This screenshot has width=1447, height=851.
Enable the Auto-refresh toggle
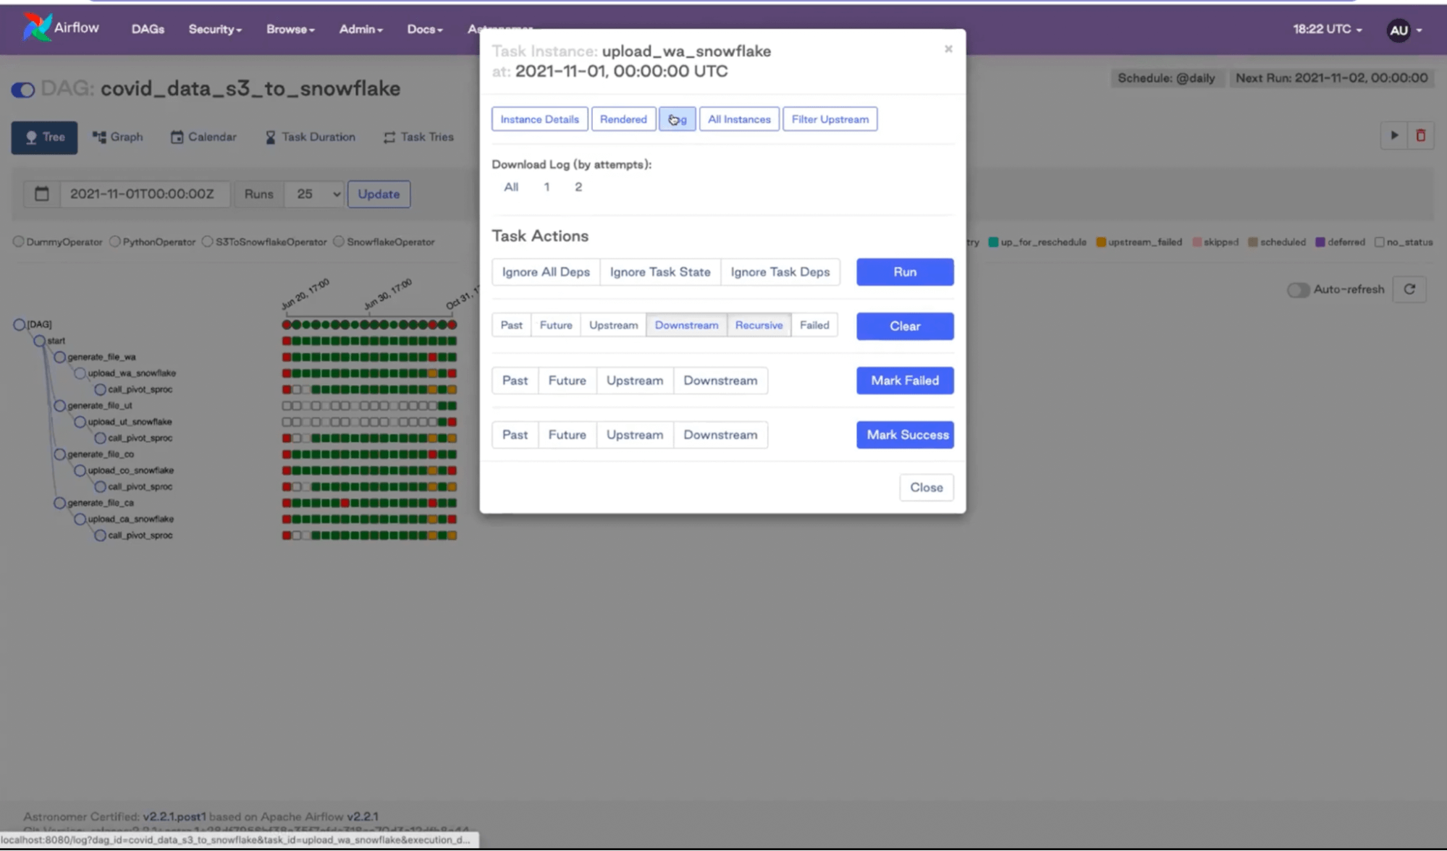coord(1298,289)
